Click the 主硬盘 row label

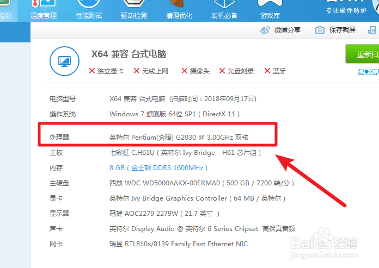coord(59,183)
